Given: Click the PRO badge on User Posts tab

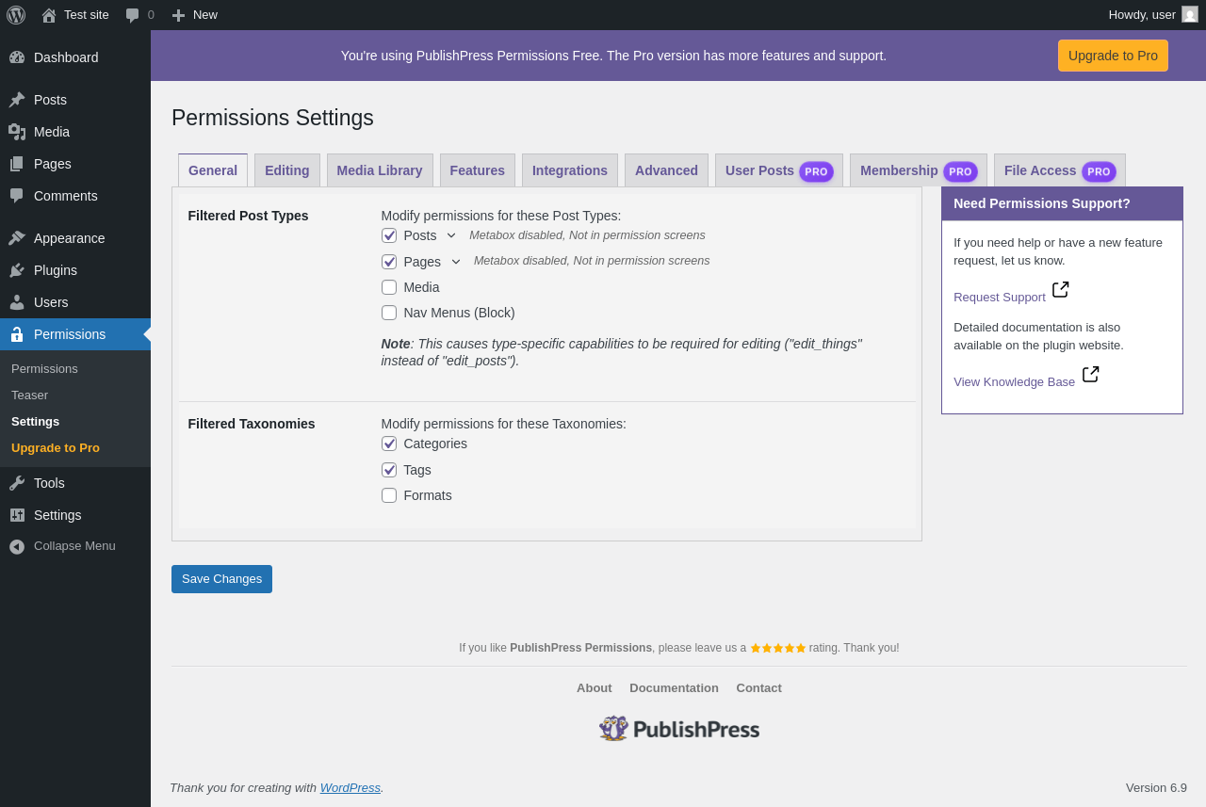Looking at the screenshot, I should click(x=816, y=171).
